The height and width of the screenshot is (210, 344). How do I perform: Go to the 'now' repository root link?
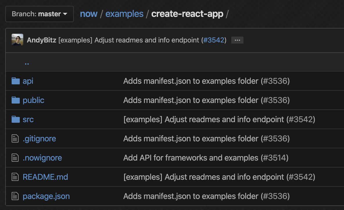89,14
